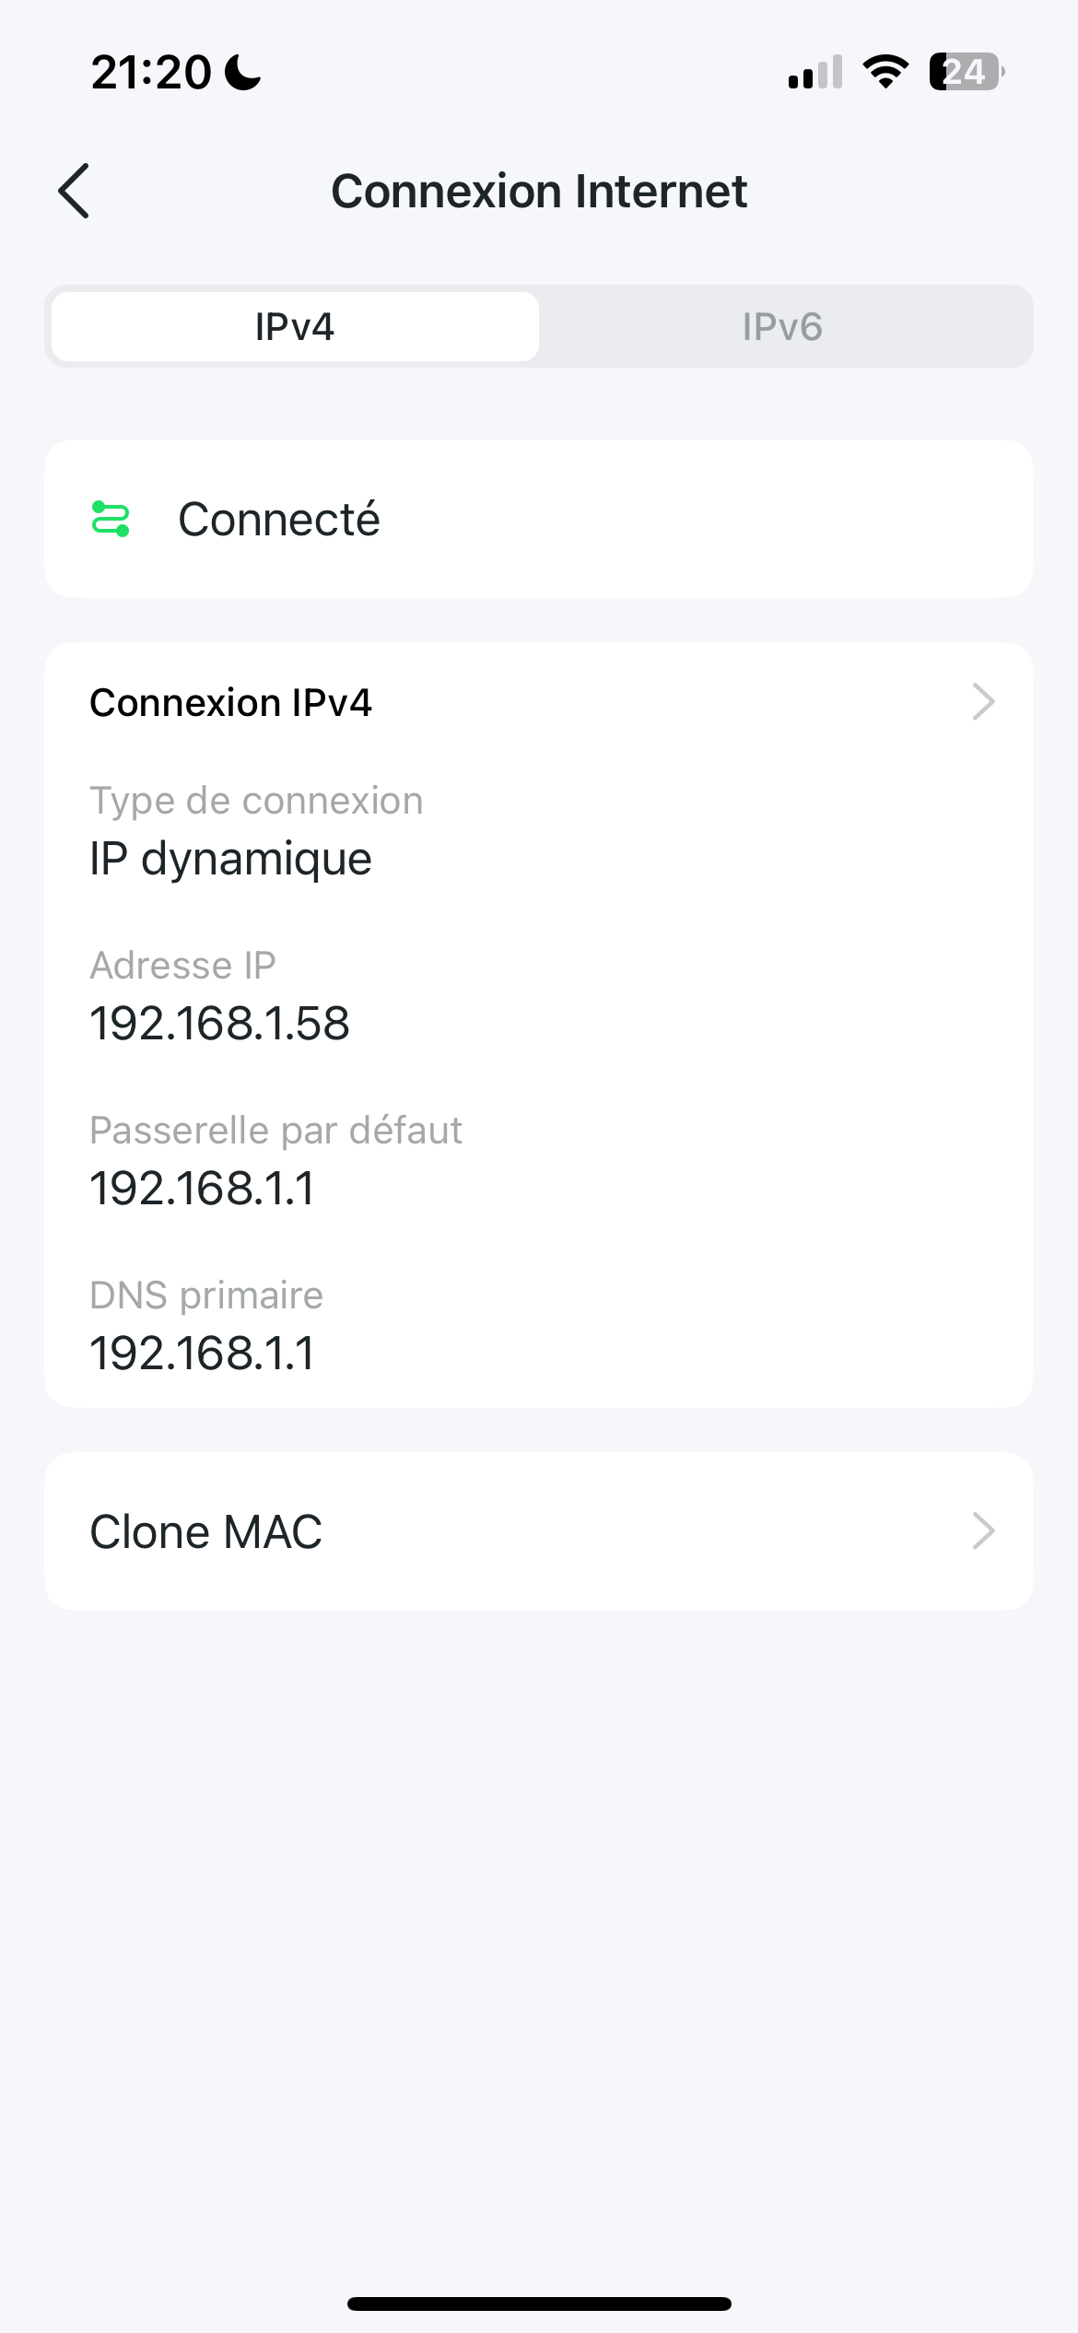Tap the Passerelle par défaut value
This screenshot has width=1078, height=2333.
(202, 1189)
